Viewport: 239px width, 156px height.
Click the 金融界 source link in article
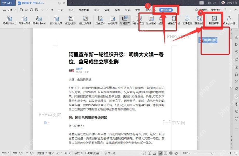coord(79,69)
